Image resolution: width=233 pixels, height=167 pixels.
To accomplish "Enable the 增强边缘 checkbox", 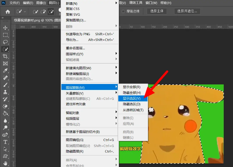I will click(x=123, y=11).
